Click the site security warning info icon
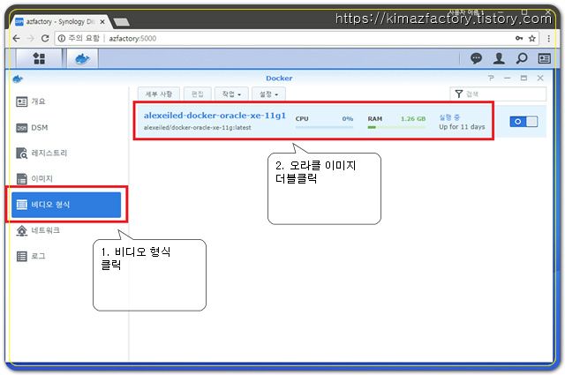565x375 pixels. tap(62, 38)
